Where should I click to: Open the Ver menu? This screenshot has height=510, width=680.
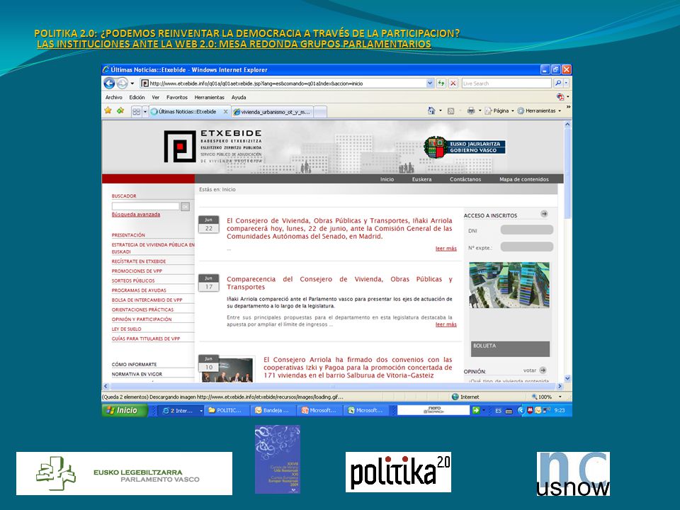pyautogui.click(x=156, y=98)
